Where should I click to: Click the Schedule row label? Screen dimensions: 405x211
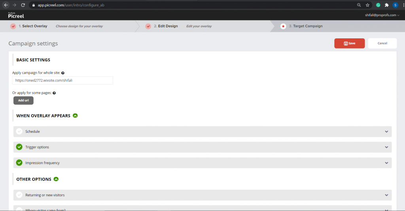(x=32, y=132)
